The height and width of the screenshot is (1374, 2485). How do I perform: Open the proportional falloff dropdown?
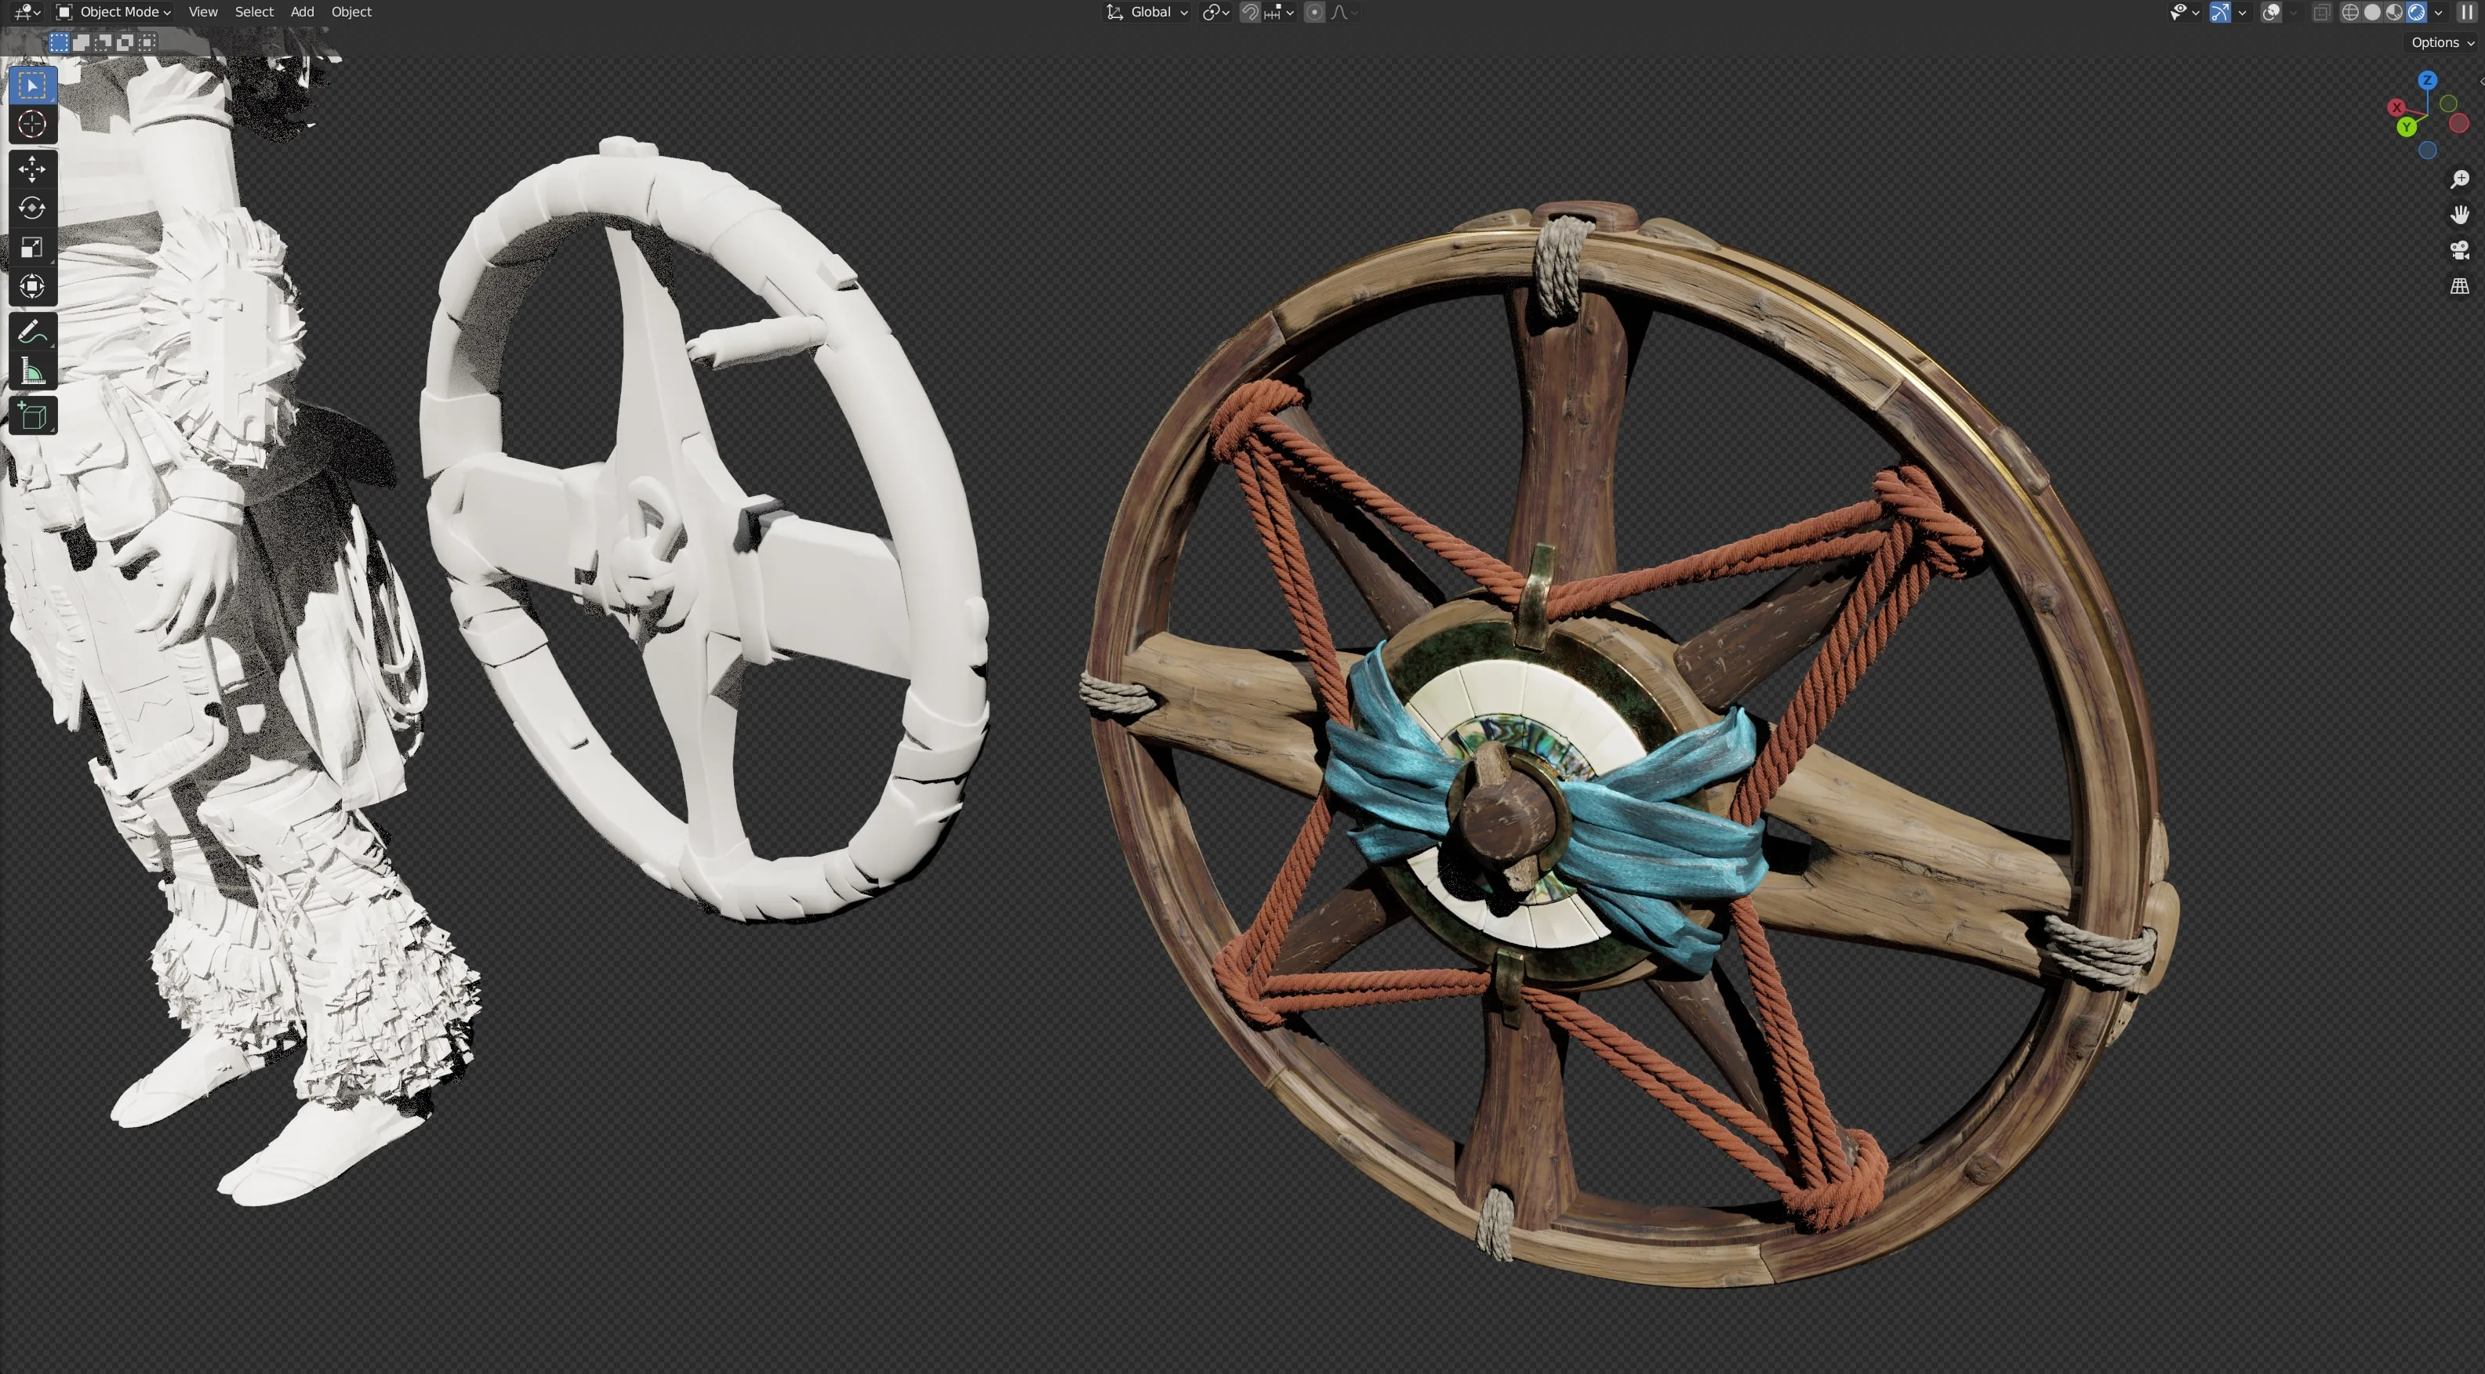tap(1345, 13)
